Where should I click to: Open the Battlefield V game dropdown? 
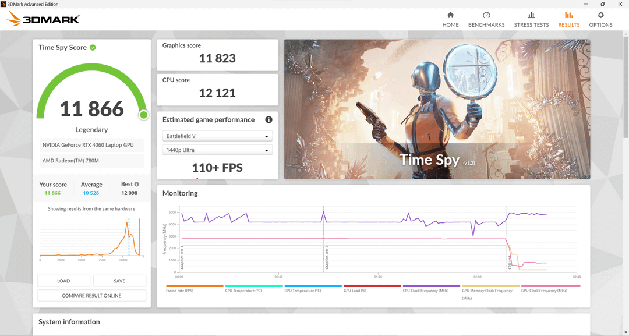(x=217, y=136)
